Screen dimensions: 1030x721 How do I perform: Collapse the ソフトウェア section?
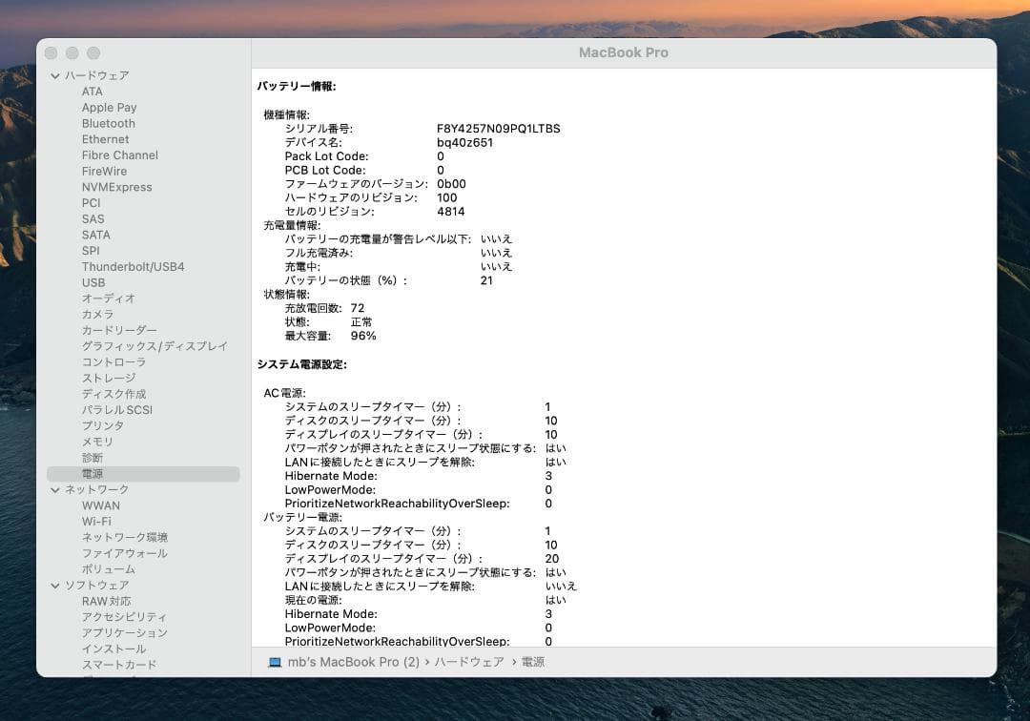57,585
